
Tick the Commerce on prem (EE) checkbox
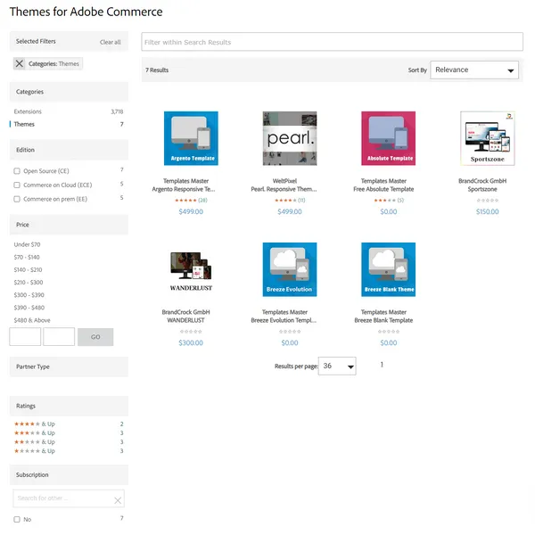click(x=17, y=199)
